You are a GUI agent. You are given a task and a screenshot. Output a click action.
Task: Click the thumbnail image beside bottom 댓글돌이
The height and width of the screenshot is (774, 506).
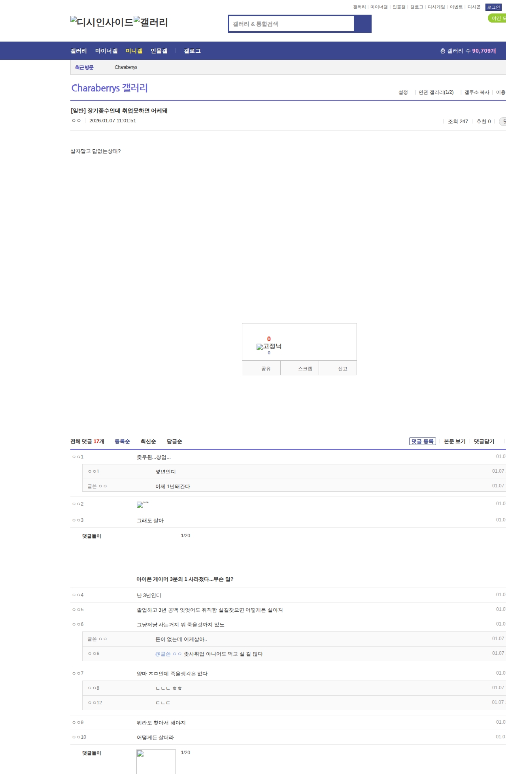coord(156,761)
